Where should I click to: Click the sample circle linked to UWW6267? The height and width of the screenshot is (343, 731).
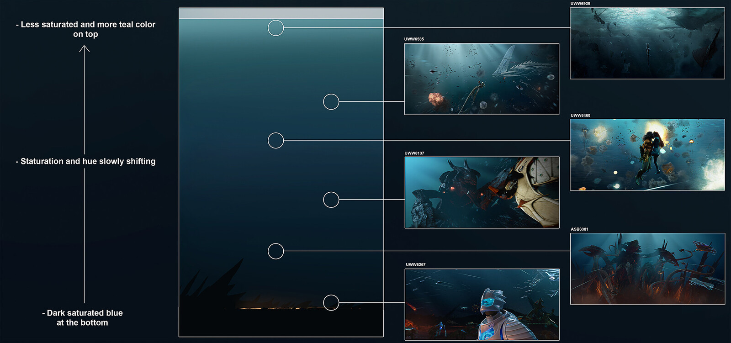331,302
